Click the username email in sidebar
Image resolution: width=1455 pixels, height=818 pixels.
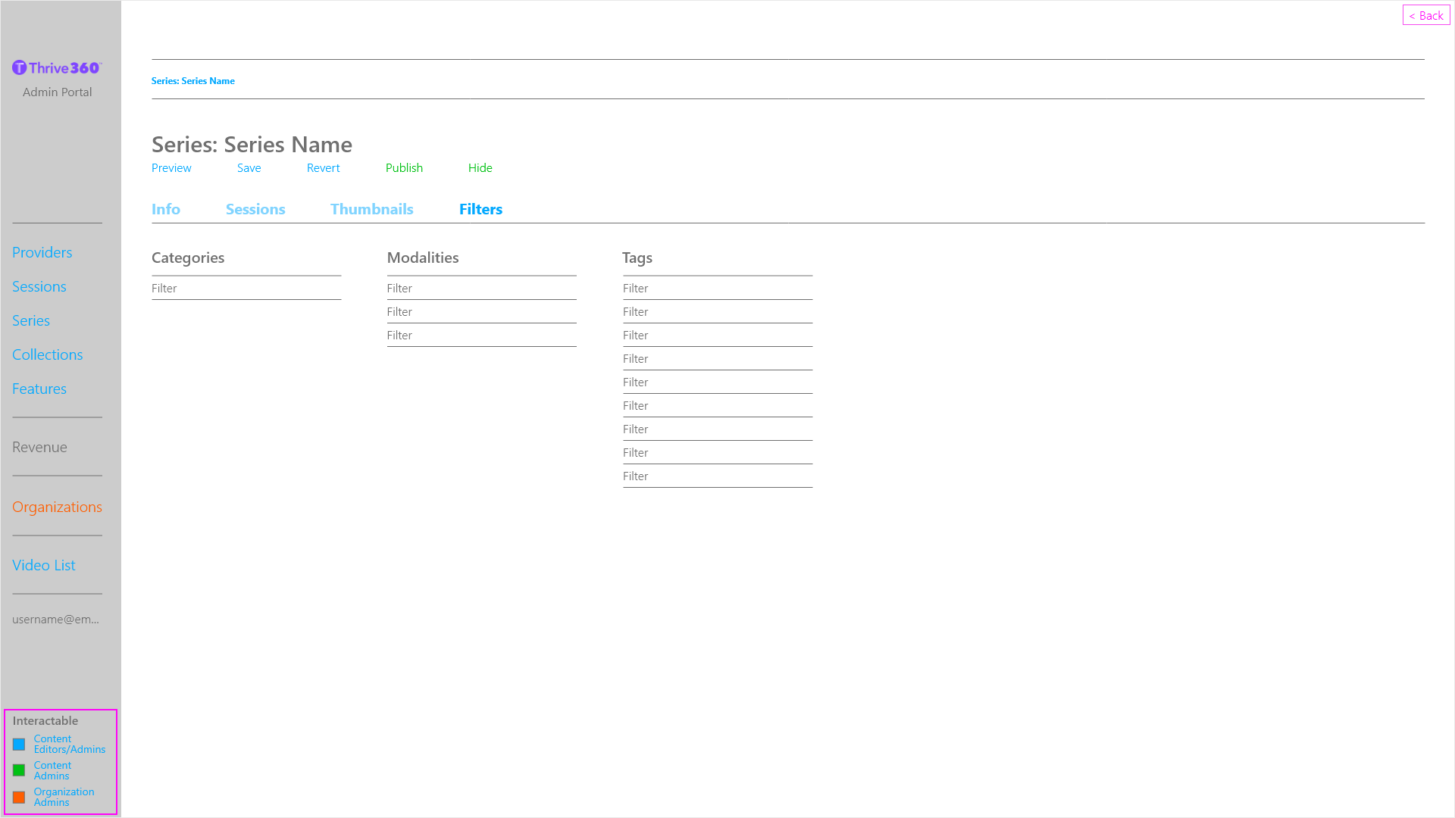coord(55,620)
